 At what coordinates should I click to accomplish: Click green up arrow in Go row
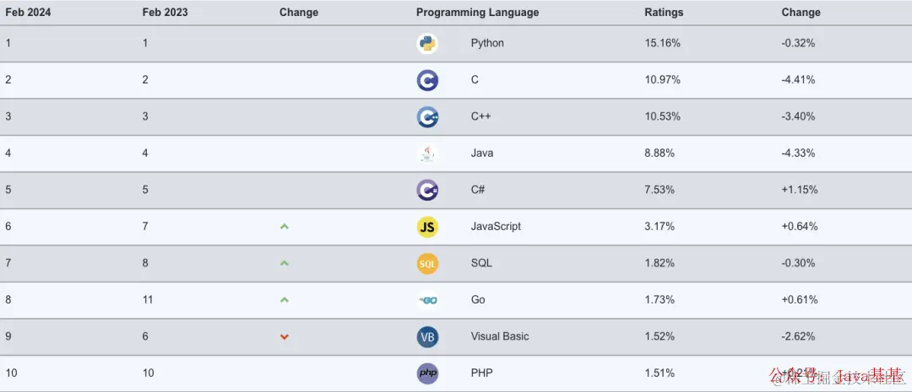pos(285,299)
